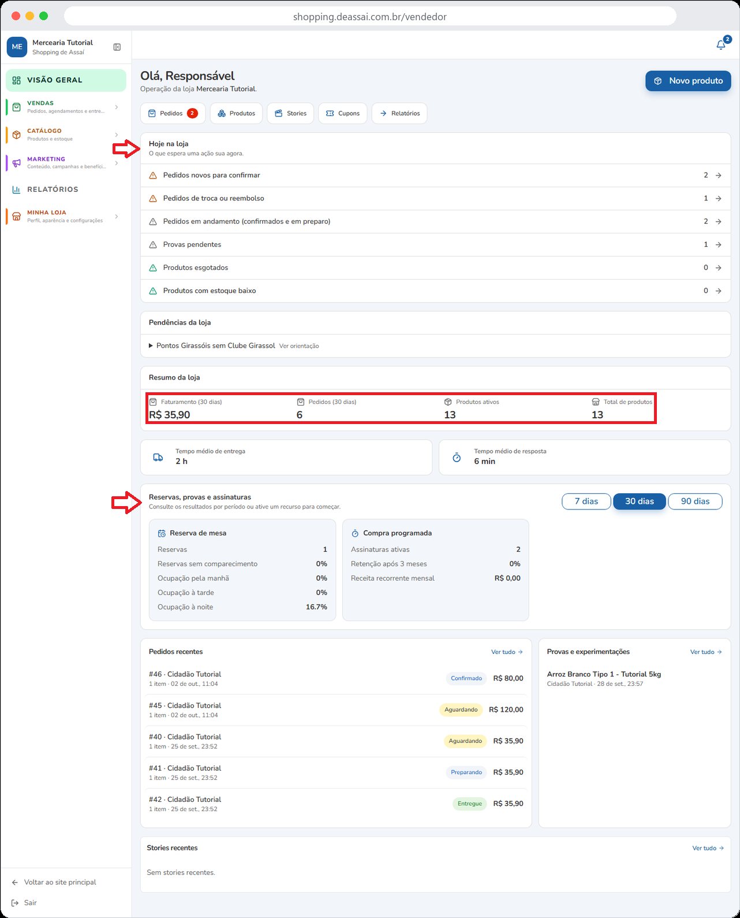
Task: Open the Stories quick tab
Action: 290,113
